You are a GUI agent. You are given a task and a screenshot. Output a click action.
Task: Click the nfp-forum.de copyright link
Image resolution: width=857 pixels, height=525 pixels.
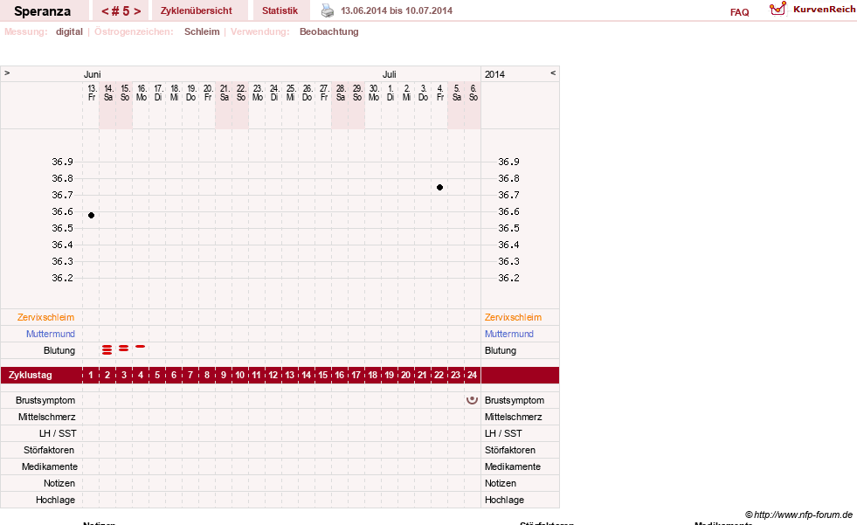[x=798, y=515]
